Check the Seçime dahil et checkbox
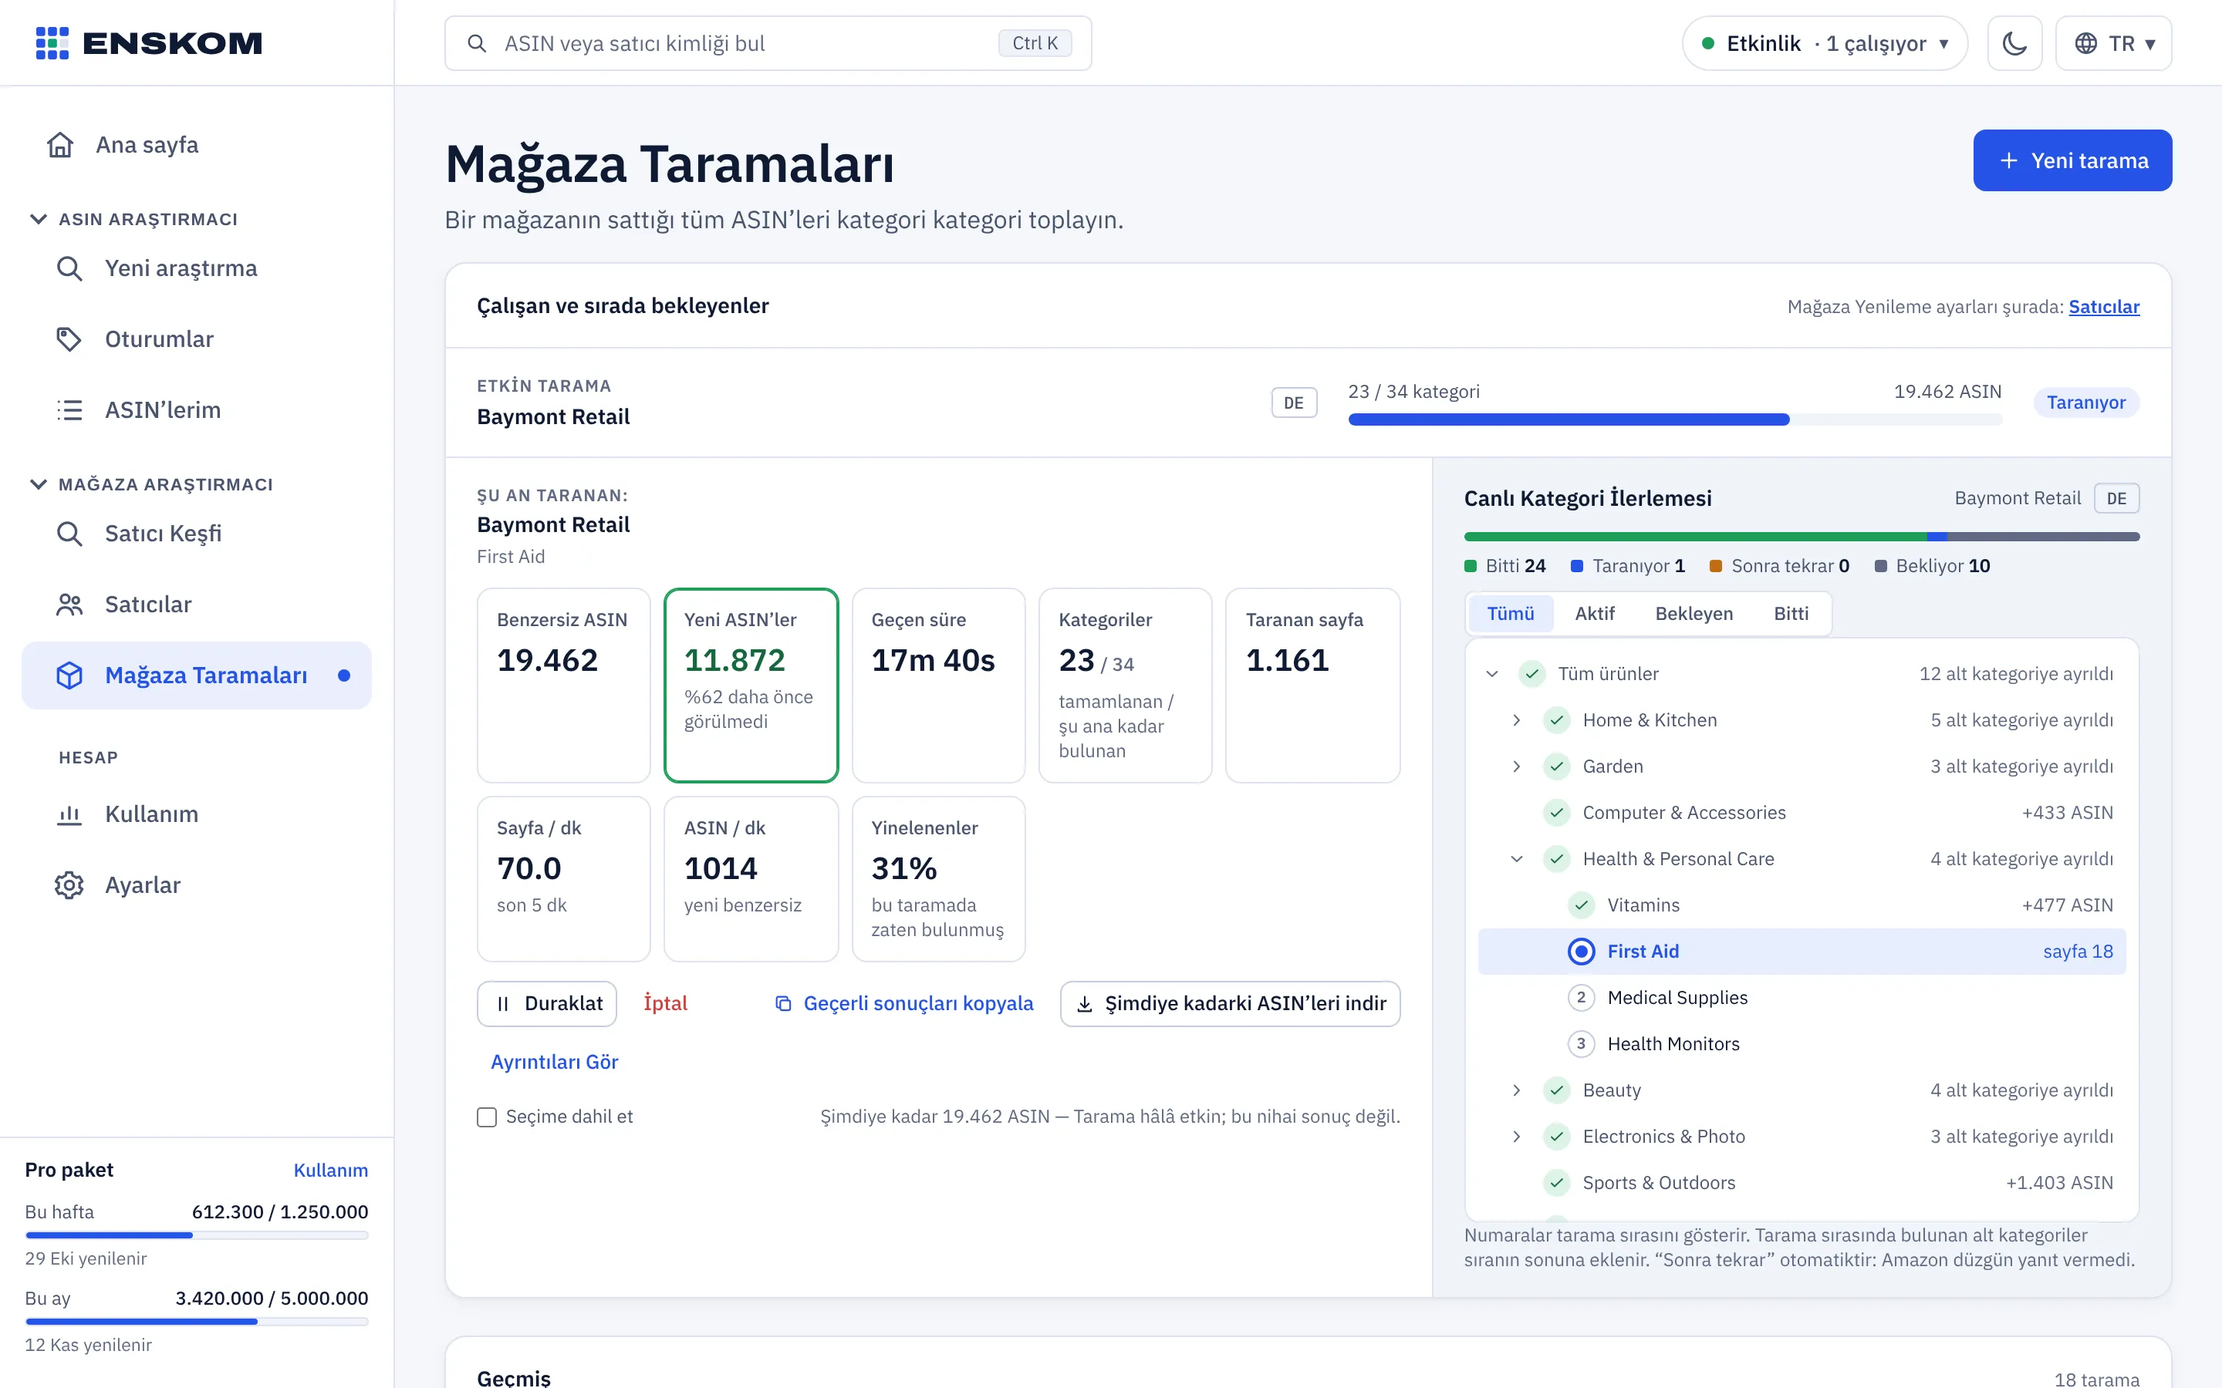Viewport: 2222px width, 1388px height. [487, 1117]
